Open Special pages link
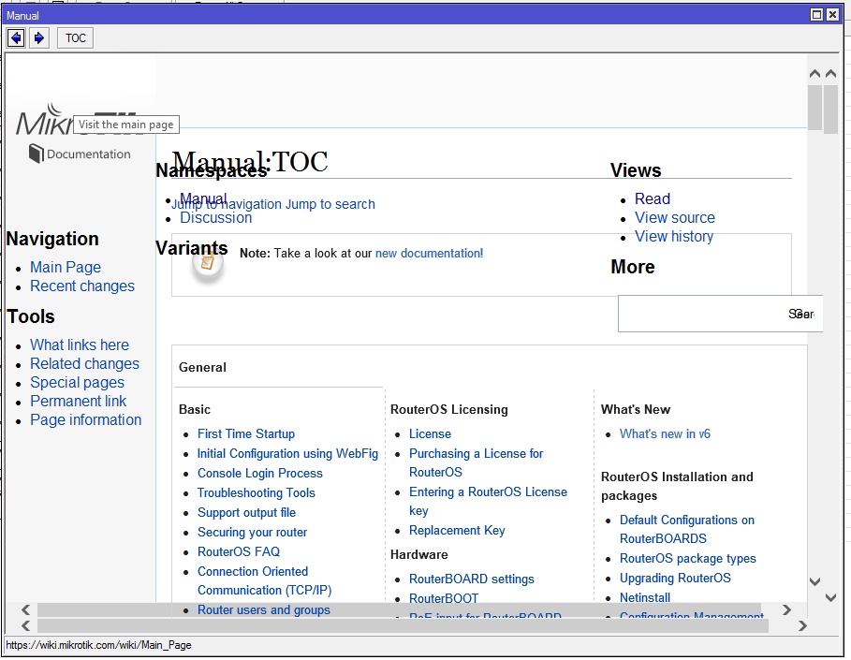851x660 pixels. tap(77, 383)
